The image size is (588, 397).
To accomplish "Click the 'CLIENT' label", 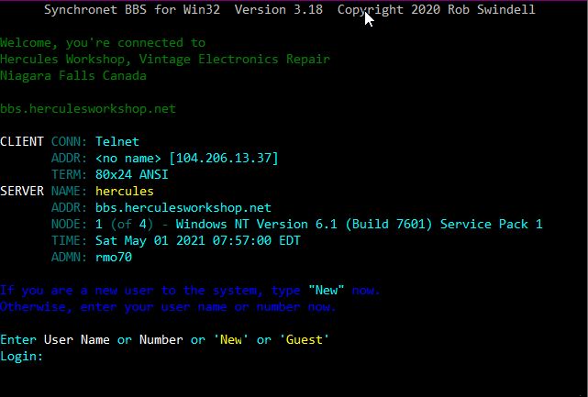I will [x=22, y=142].
